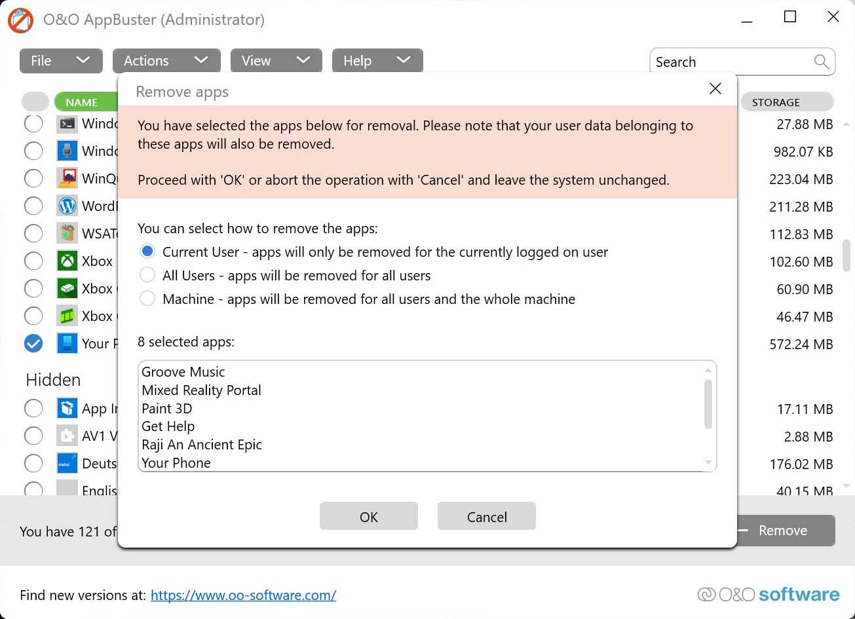Click the English language pack icon
This screenshot has height=619, width=855.
pyautogui.click(x=67, y=488)
